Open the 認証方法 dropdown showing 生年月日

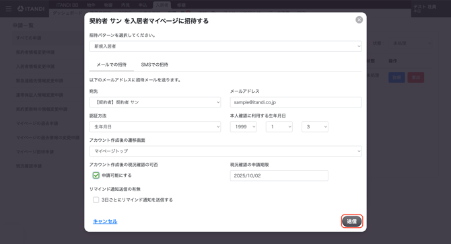[x=155, y=126]
